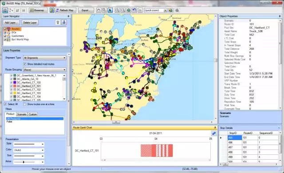Activate the pointer select arrow tool

click(x=110, y=10)
